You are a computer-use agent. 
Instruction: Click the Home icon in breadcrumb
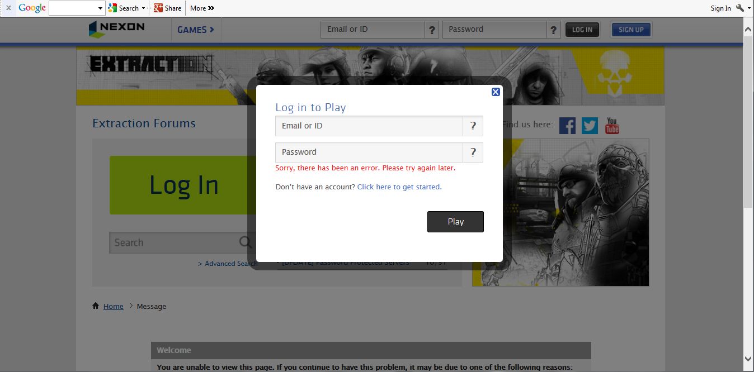(96, 306)
